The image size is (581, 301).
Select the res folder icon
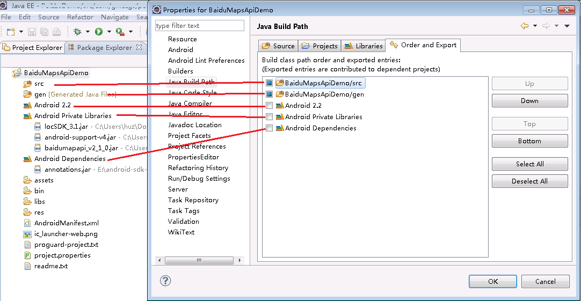tap(27, 212)
